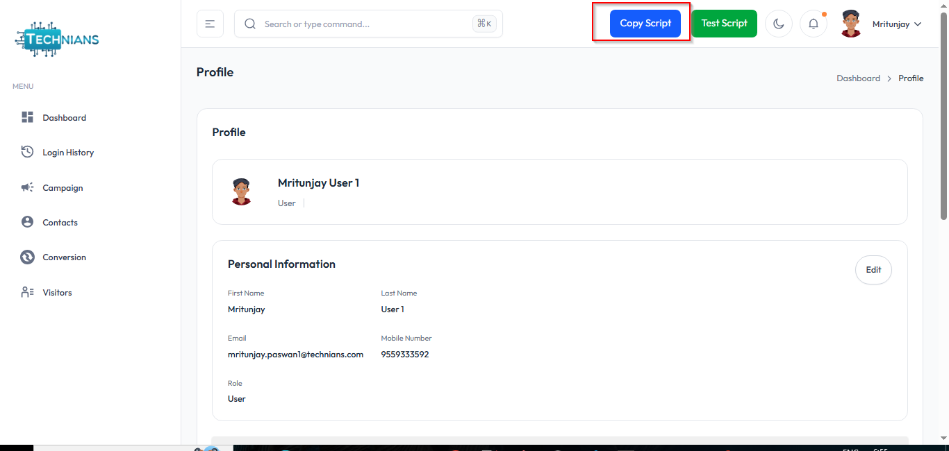Click the header user avatar picture

coord(850,24)
